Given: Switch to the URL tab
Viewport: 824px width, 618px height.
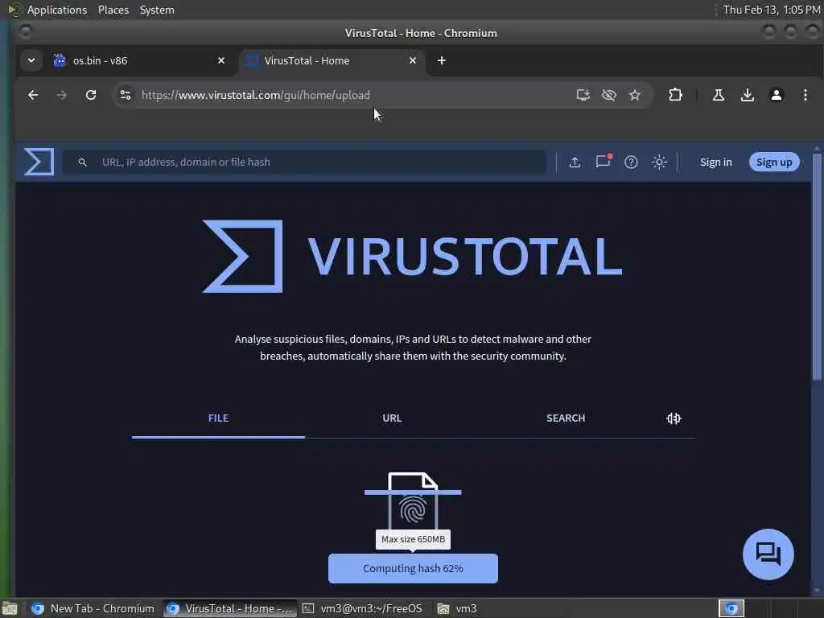Looking at the screenshot, I should (x=392, y=418).
